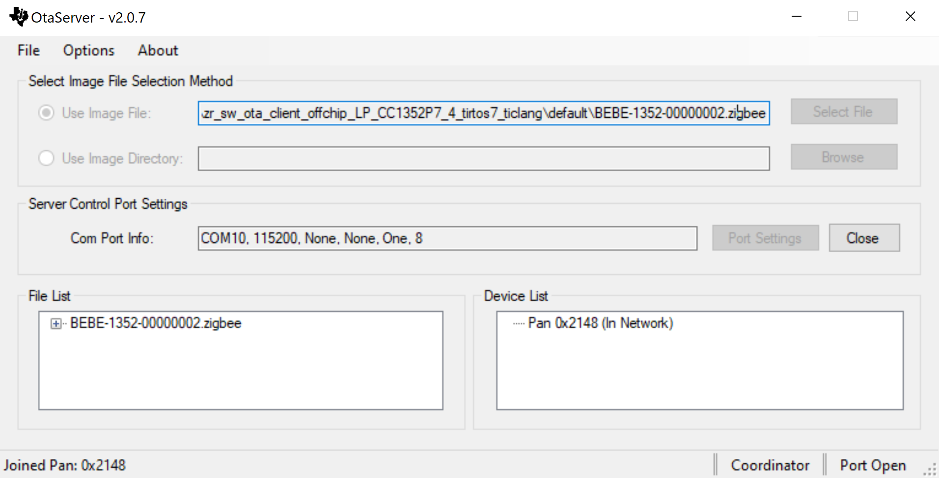The height and width of the screenshot is (478, 939).
Task: Click the Com Port Info label
Action: pyautogui.click(x=112, y=239)
